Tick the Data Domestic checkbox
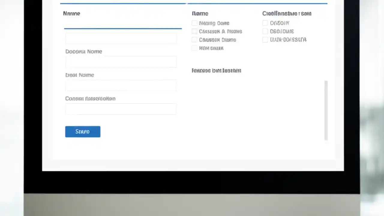Screen dimensions: 384x216 tap(265, 40)
